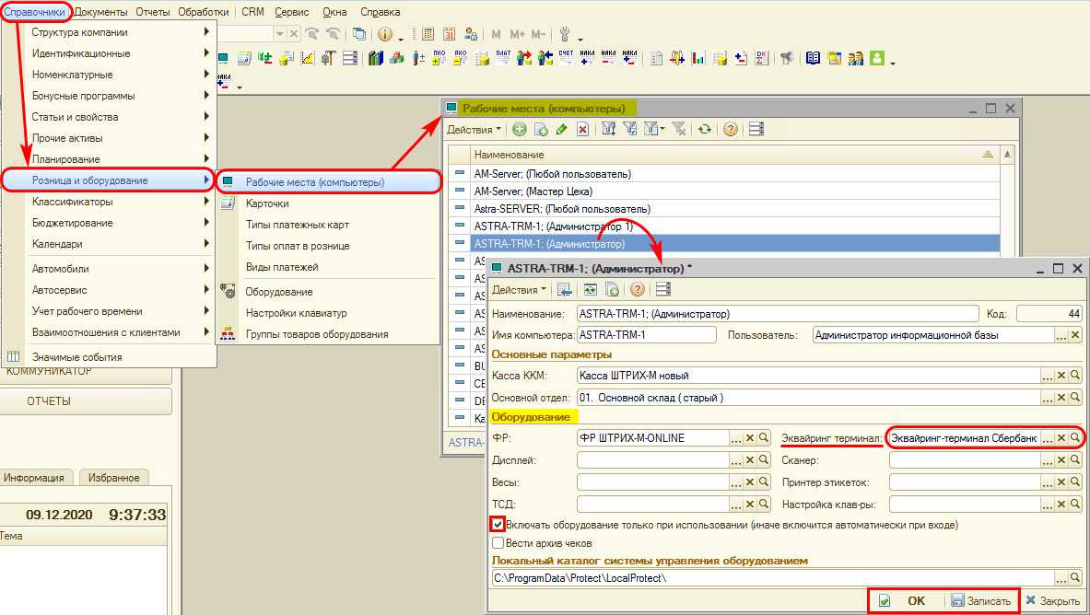The width and height of the screenshot is (1090, 615).
Task: Click the pencil edit icon in list toolbar
Action: coord(562,130)
